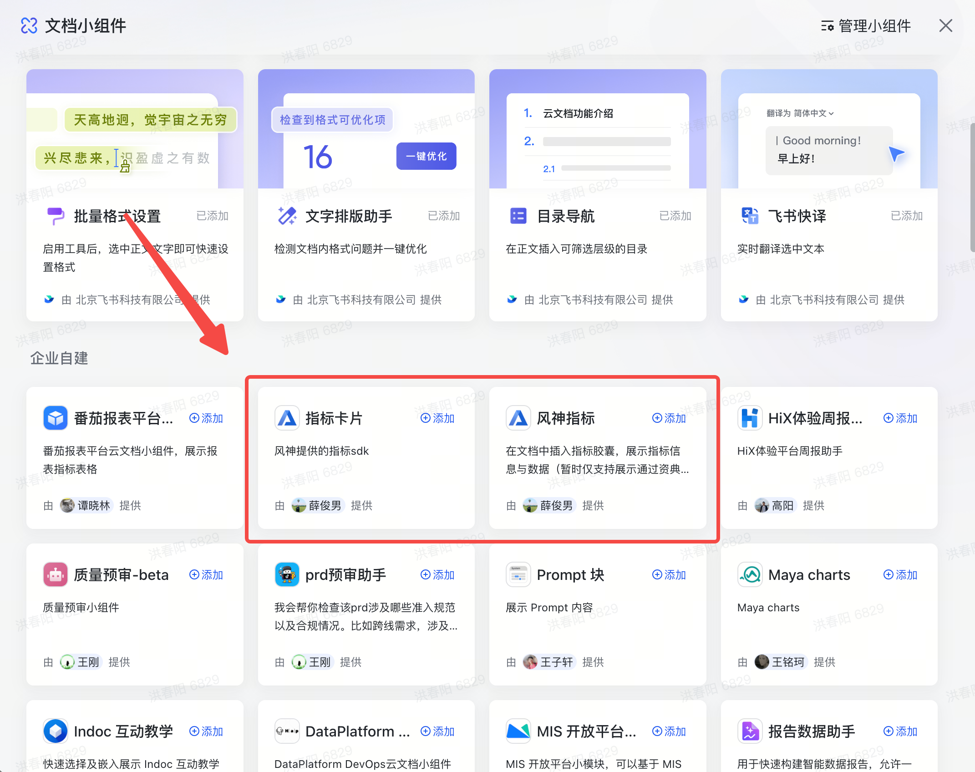Add the Prompt 块 widget

point(669,574)
